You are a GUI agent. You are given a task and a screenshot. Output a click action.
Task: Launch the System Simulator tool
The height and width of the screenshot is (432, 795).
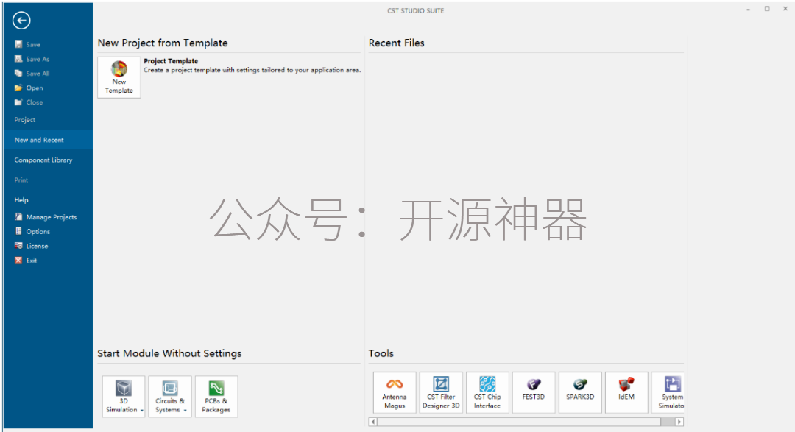click(x=668, y=392)
